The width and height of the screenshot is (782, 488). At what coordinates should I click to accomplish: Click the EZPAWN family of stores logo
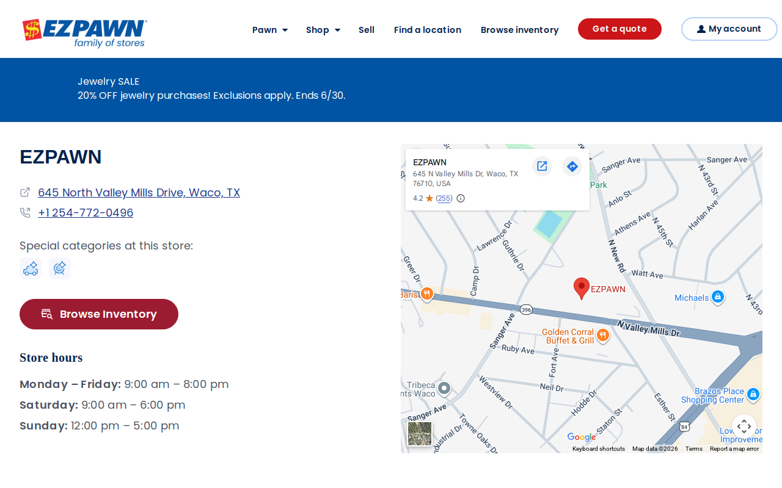(84, 33)
